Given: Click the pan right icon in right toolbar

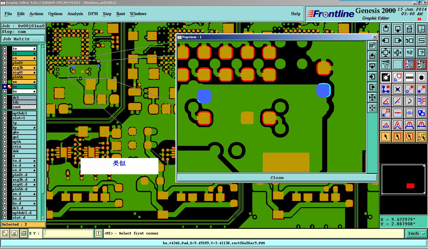Looking at the screenshot, I should coord(398,41).
